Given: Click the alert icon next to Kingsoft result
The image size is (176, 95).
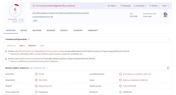Looking at the screenshot, I should pyautogui.click(x=36, y=86).
